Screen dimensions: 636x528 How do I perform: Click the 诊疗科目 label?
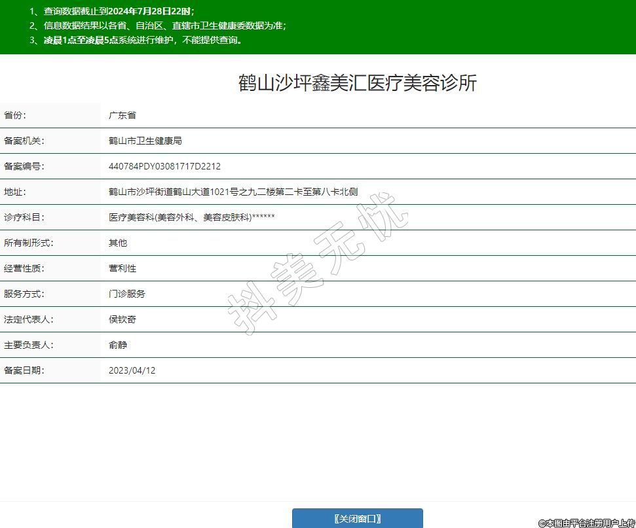pos(24,217)
